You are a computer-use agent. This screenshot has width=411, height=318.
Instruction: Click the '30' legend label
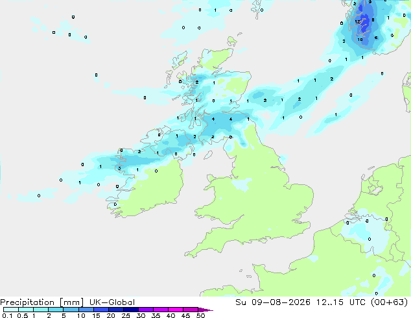coord(141,315)
